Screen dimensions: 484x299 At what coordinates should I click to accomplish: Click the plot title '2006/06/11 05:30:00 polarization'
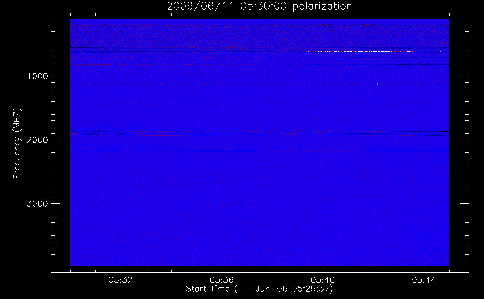(x=259, y=6)
